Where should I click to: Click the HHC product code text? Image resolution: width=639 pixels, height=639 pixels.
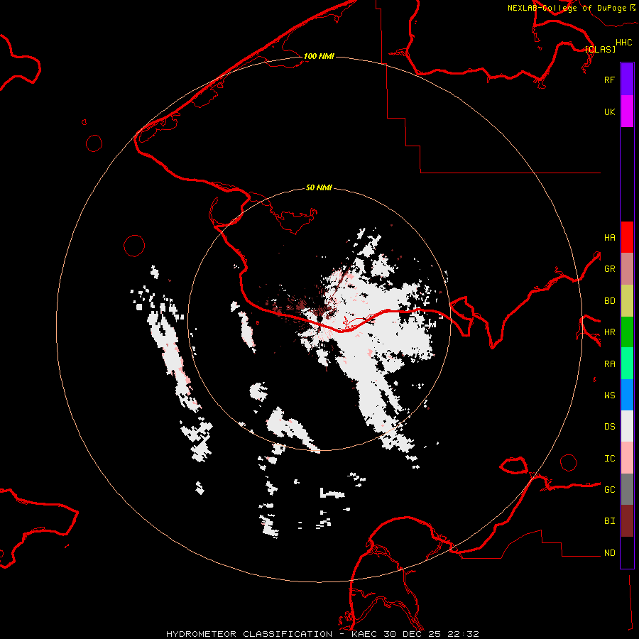[x=624, y=42]
